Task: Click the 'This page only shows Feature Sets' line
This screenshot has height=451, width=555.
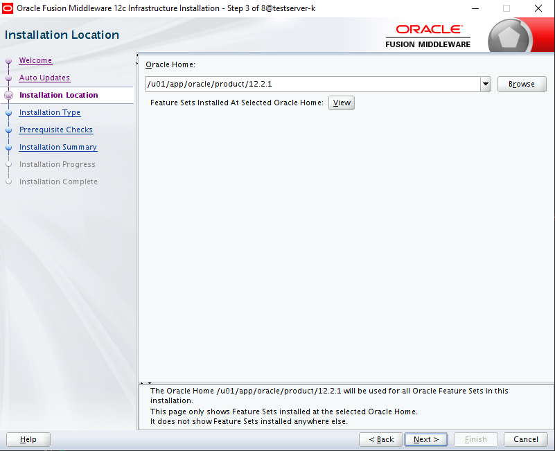Action: 284,412
